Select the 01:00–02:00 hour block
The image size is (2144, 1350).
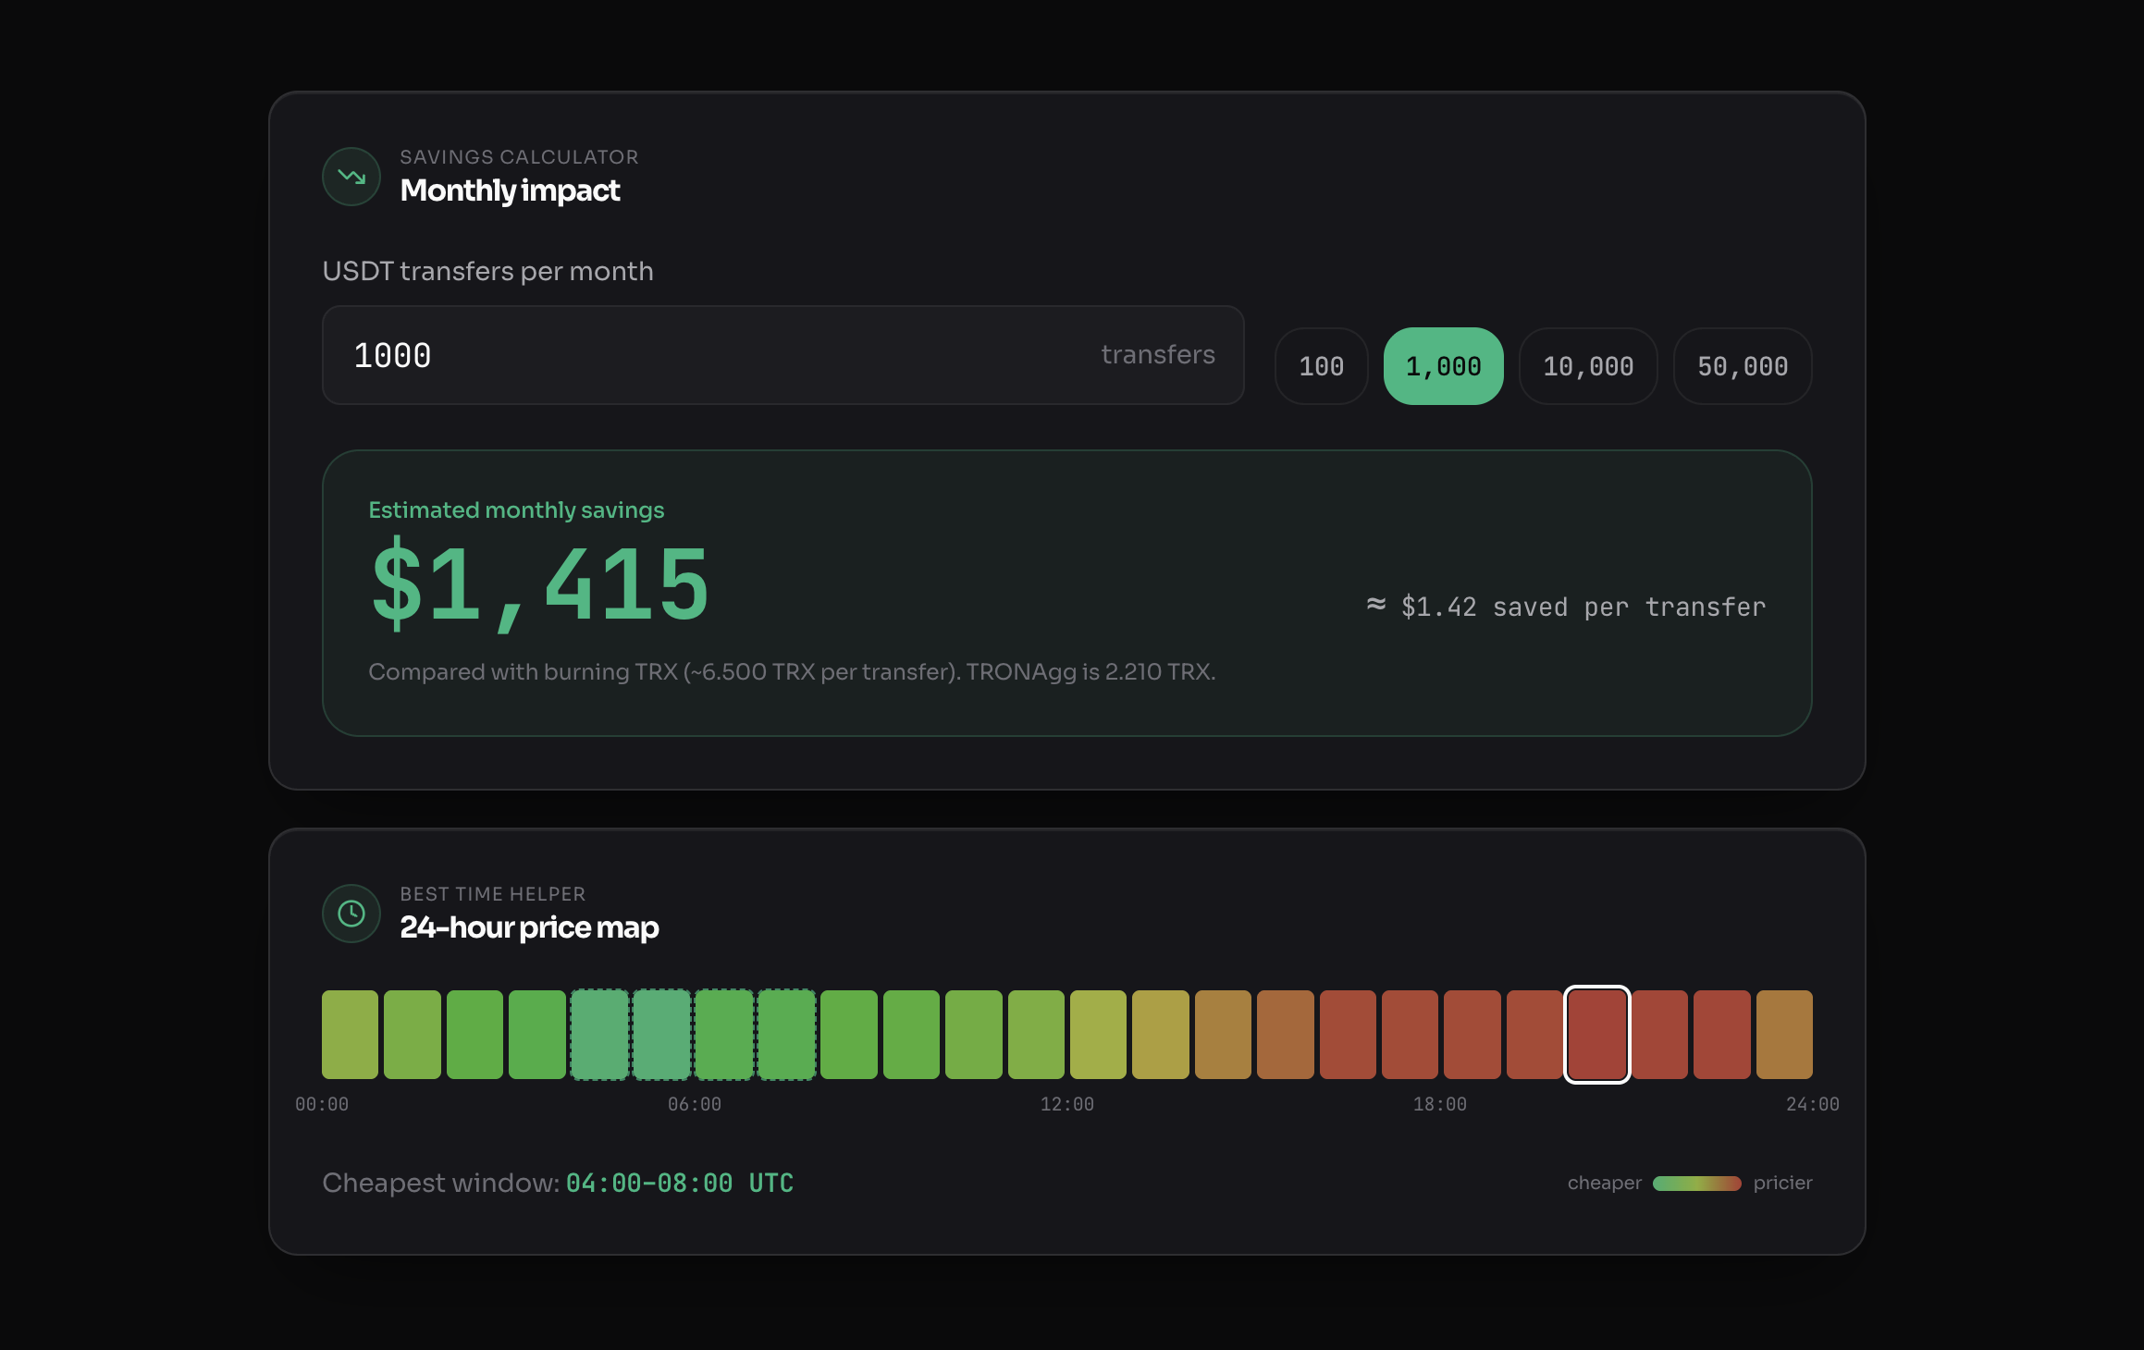coord(413,1035)
